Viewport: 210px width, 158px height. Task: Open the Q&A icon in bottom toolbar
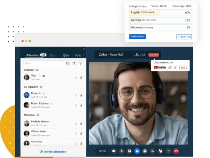coord(145,151)
